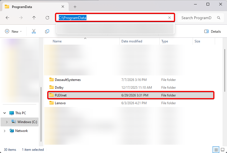Screen dimensions: 227x153
Task: Clear the address bar with the X
Action: tap(169, 18)
